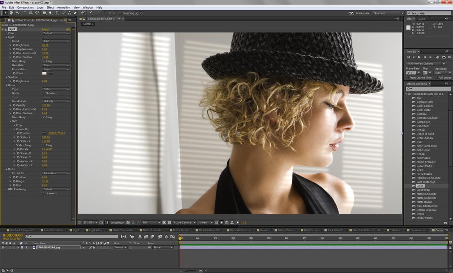453x273 pixels.
Task: Open the Extract On Saturation dropdown
Action: (56, 173)
